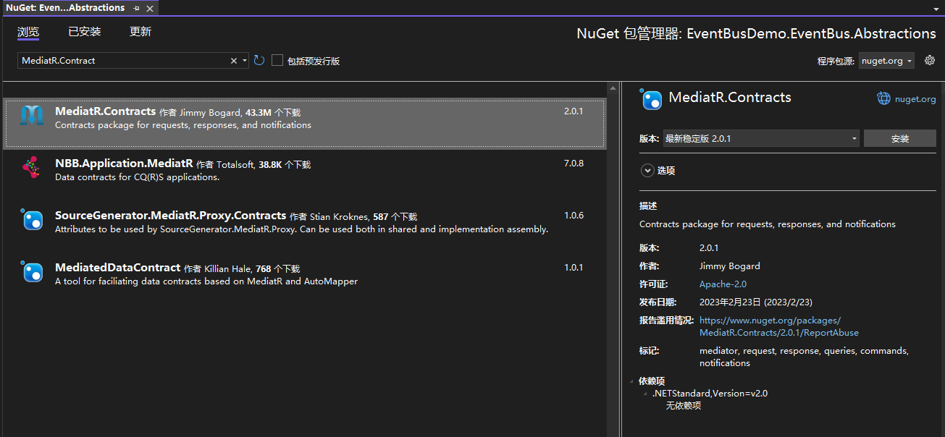Open NuGet settings gear icon
945x437 pixels.
(930, 61)
